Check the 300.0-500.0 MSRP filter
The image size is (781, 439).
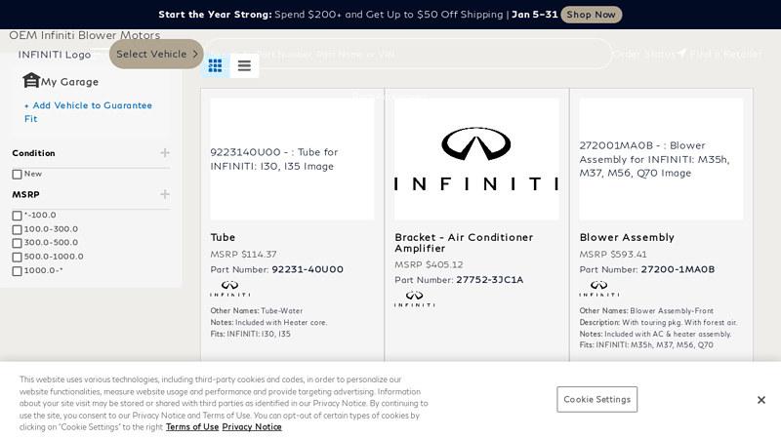[17, 243]
